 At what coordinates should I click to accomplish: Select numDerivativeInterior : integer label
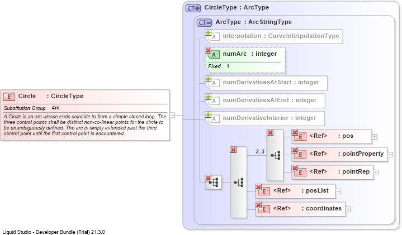click(x=269, y=118)
